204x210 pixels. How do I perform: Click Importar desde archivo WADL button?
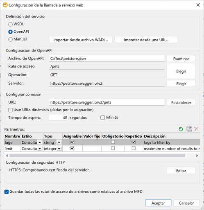(81, 40)
